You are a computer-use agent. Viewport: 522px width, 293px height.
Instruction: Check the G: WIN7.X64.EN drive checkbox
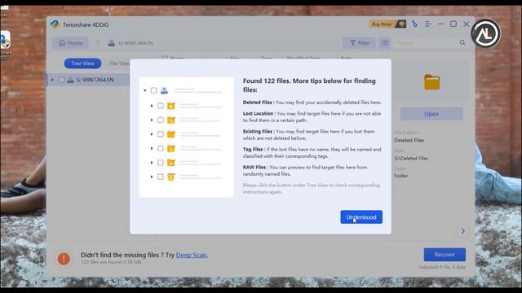(62, 80)
